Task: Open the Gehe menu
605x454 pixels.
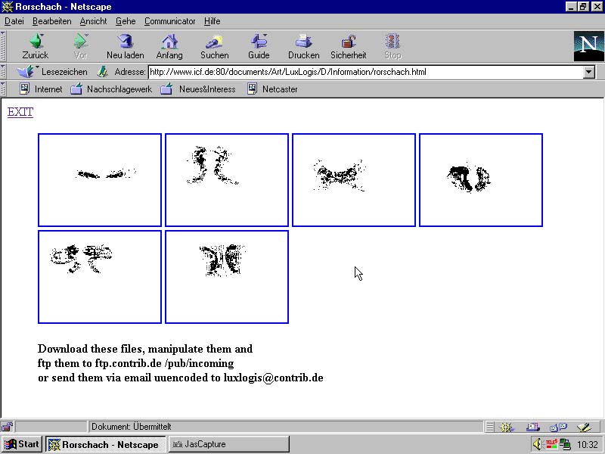Action: click(x=126, y=21)
